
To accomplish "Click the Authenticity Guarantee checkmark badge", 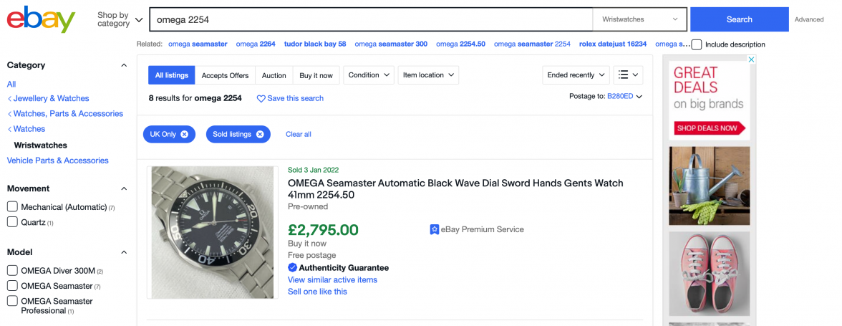I will click(292, 268).
